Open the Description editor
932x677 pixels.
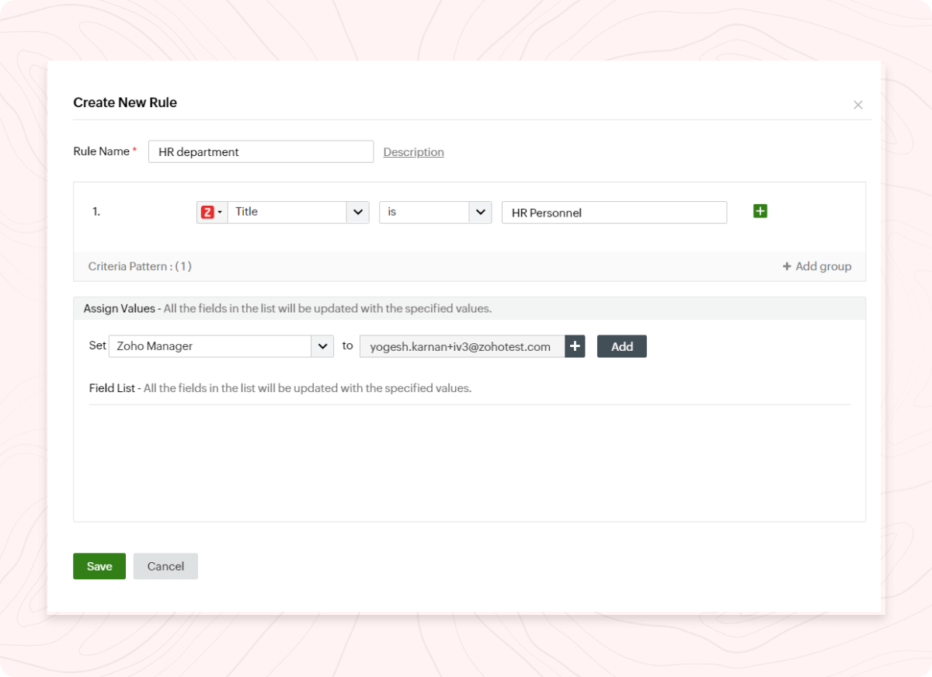tap(413, 151)
